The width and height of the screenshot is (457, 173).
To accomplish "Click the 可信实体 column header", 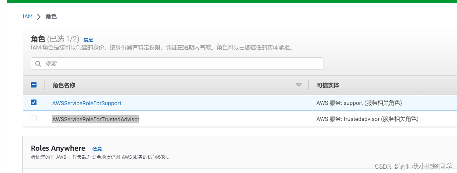I will [x=328, y=85].
